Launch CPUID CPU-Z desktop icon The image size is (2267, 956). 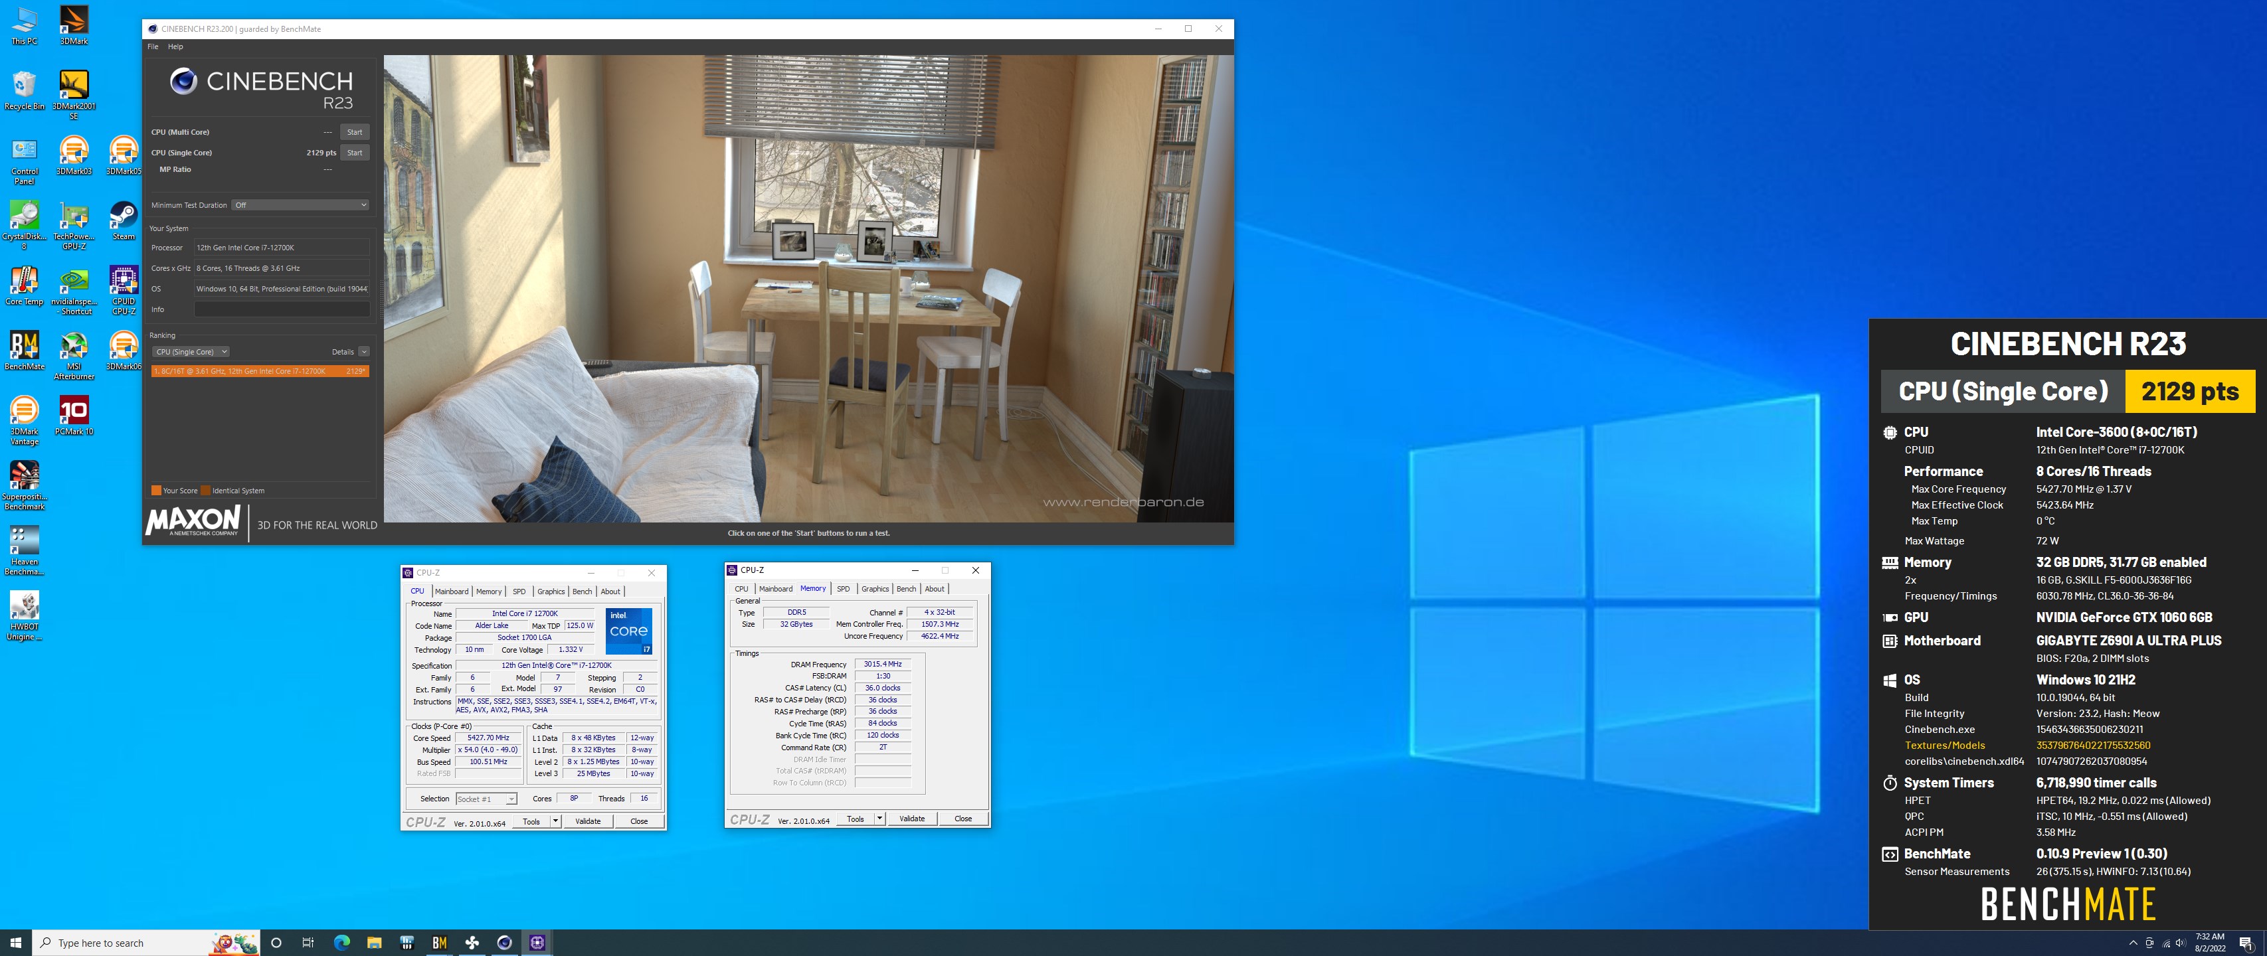coord(123,290)
